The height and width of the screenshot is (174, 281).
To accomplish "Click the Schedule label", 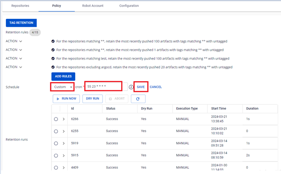I will 13,87.
